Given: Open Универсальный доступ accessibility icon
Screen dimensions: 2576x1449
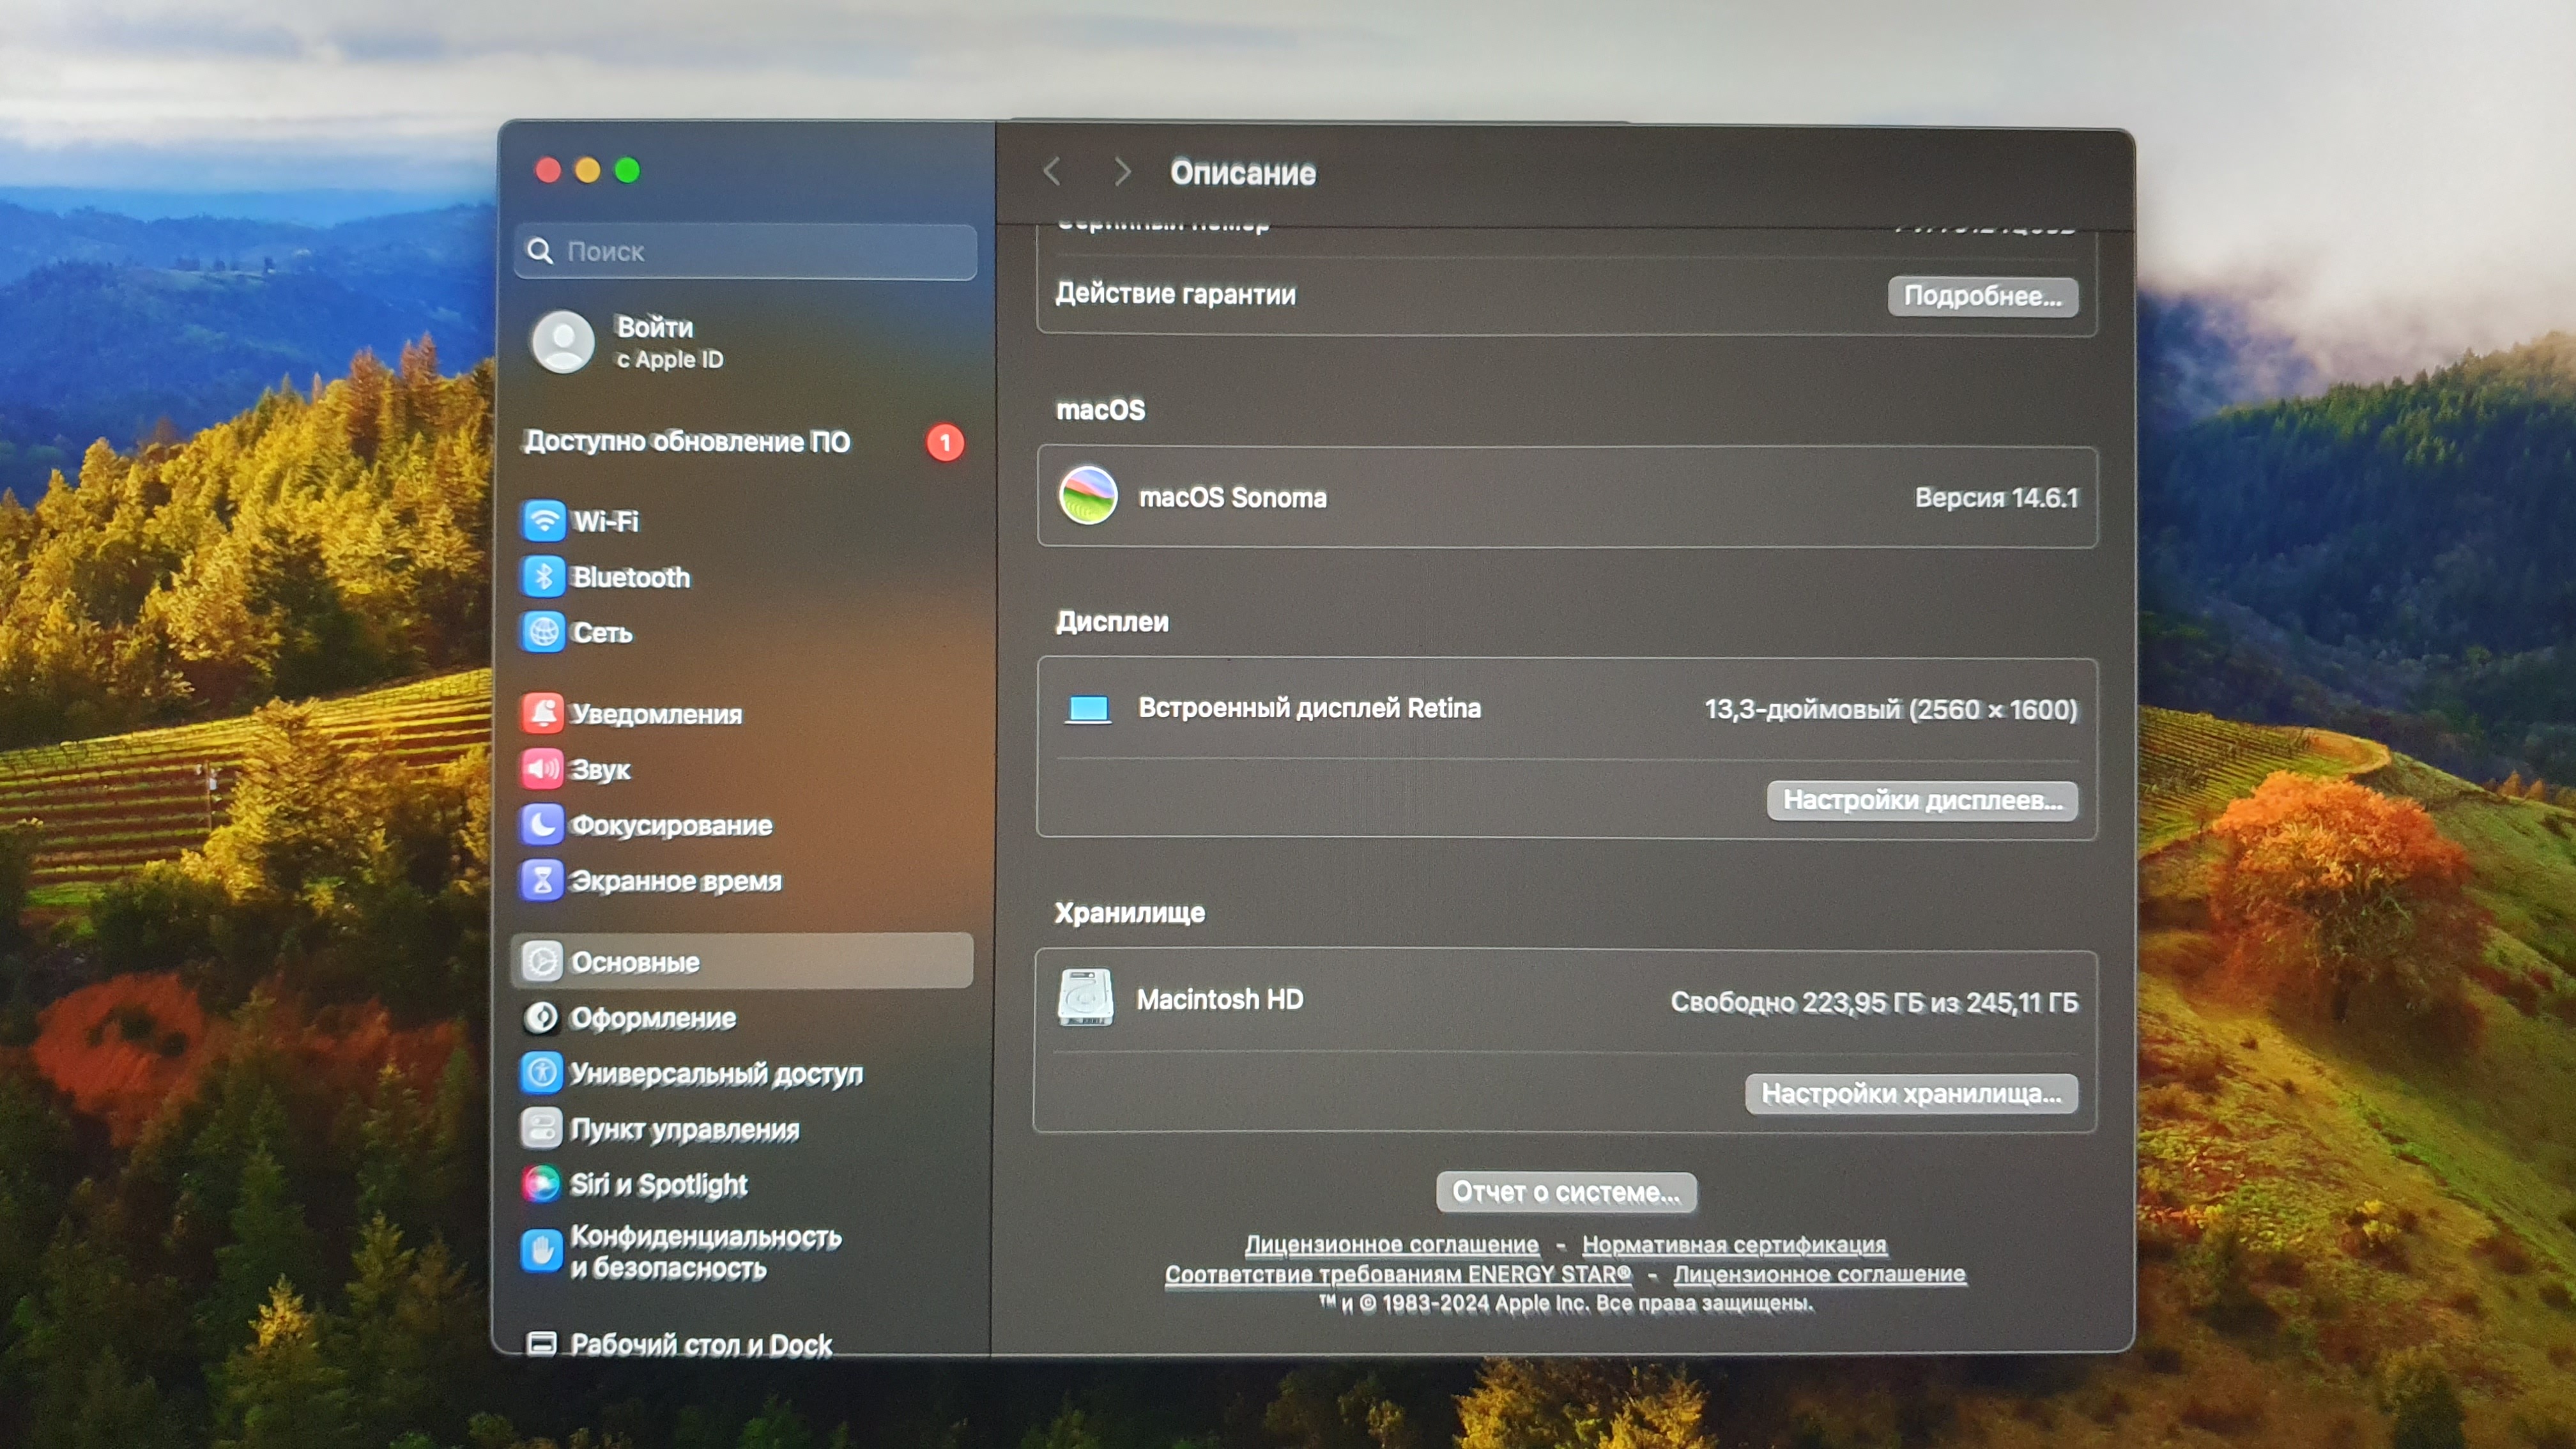Looking at the screenshot, I should pyautogui.click(x=541, y=1073).
